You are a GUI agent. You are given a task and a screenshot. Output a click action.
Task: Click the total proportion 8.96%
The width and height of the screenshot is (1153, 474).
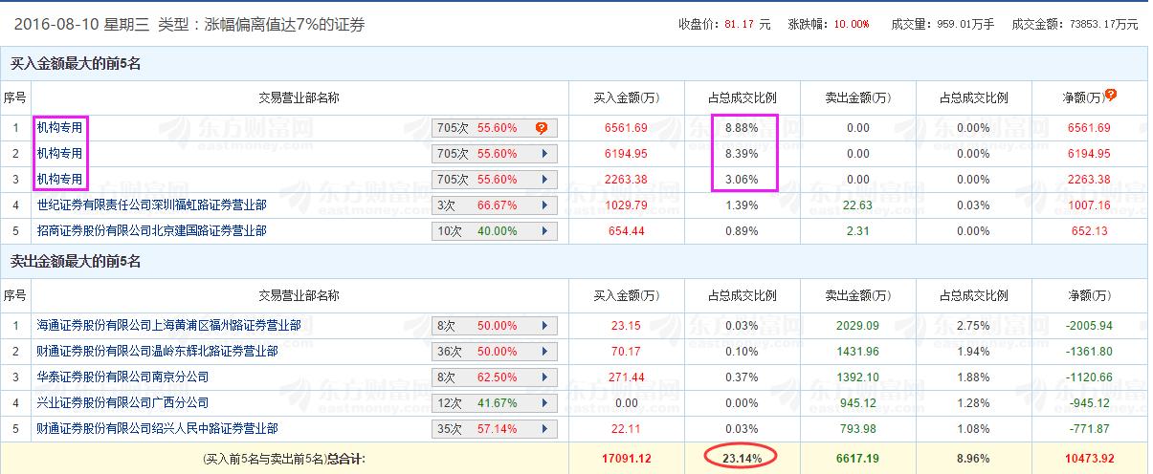click(973, 459)
